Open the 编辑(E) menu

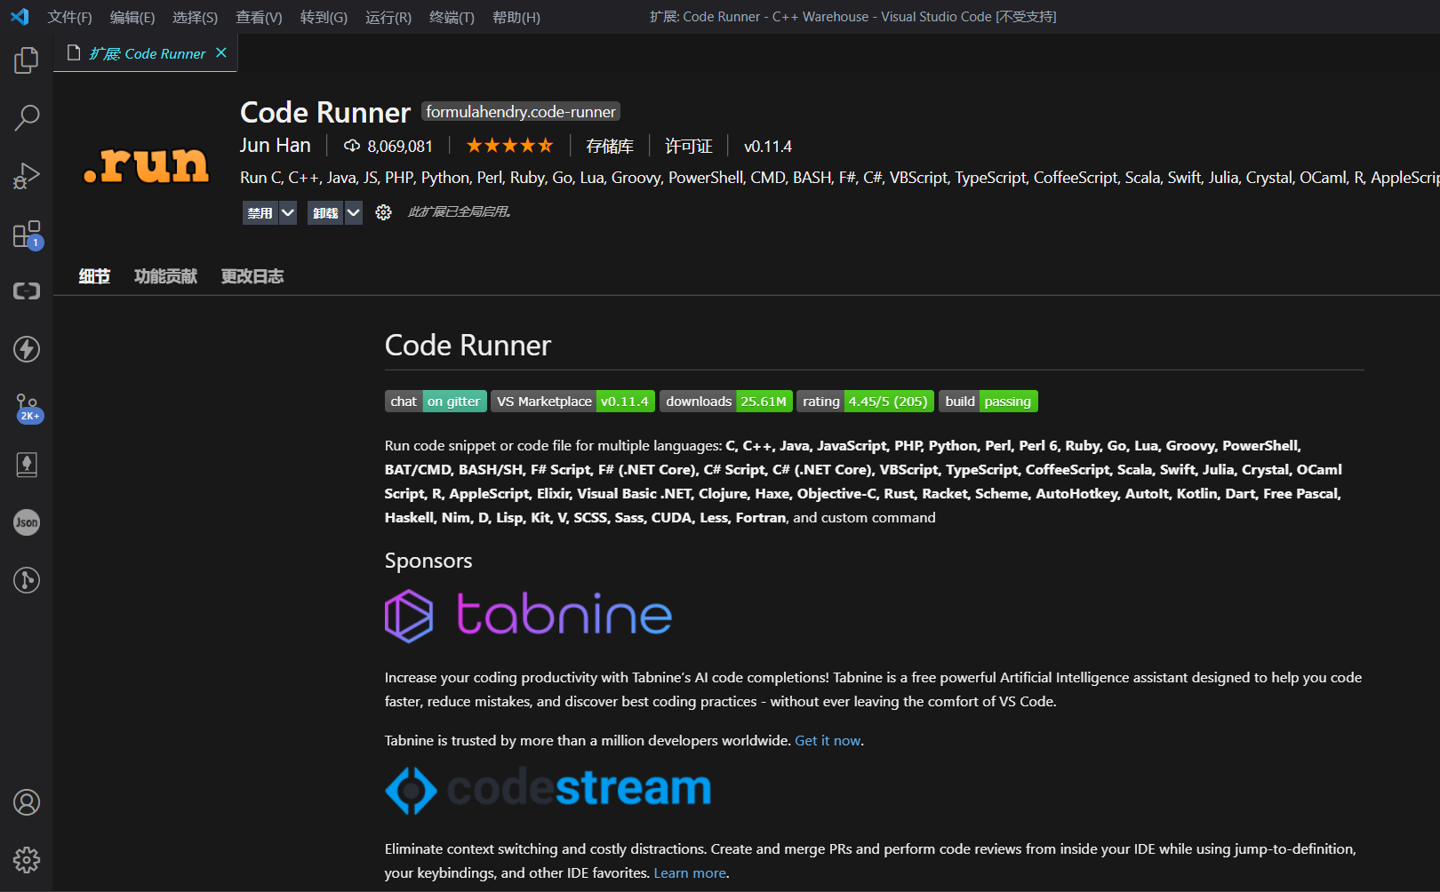coord(132,17)
